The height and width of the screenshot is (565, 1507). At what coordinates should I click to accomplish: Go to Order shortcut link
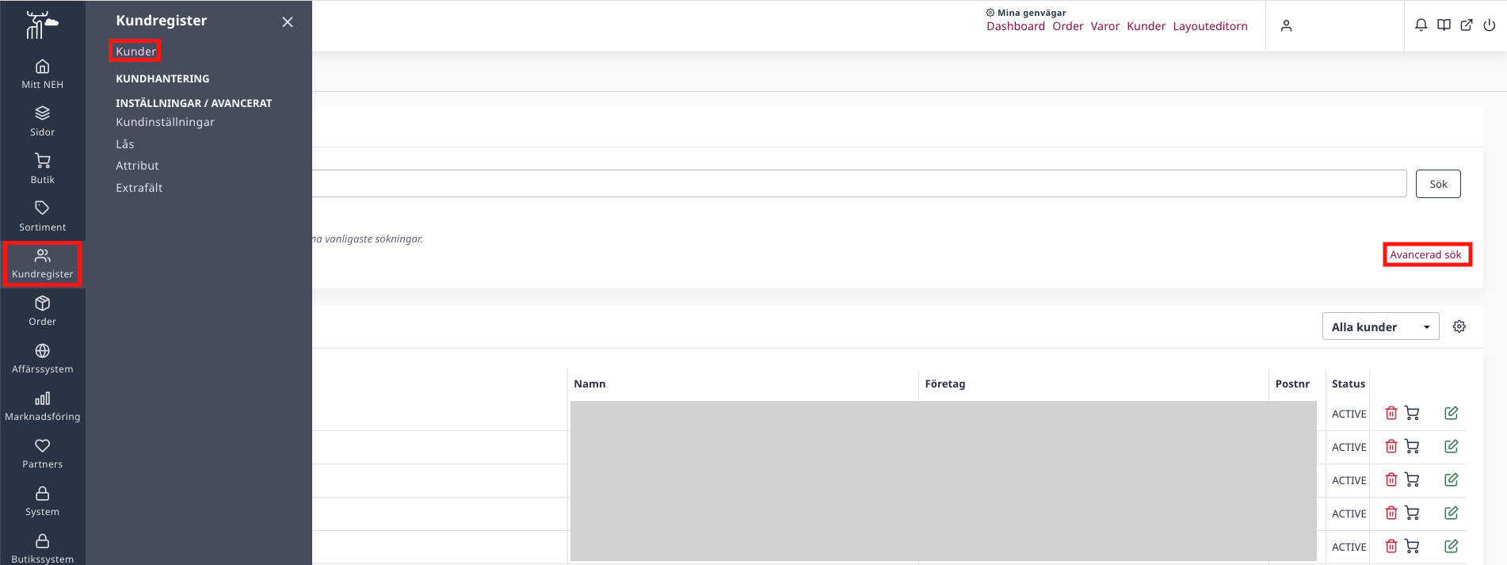1068,26
